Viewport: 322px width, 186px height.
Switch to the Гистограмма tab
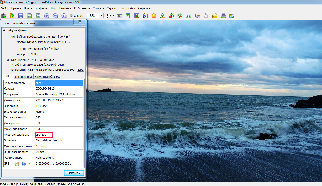[23, 77]
